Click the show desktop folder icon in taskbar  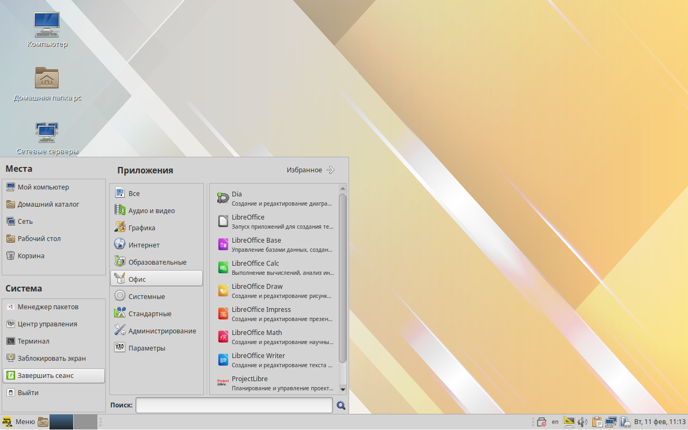coord(43,422)
